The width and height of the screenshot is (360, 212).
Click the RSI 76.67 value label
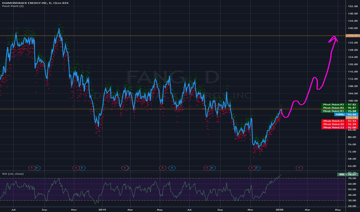click(x=348, y=174)
